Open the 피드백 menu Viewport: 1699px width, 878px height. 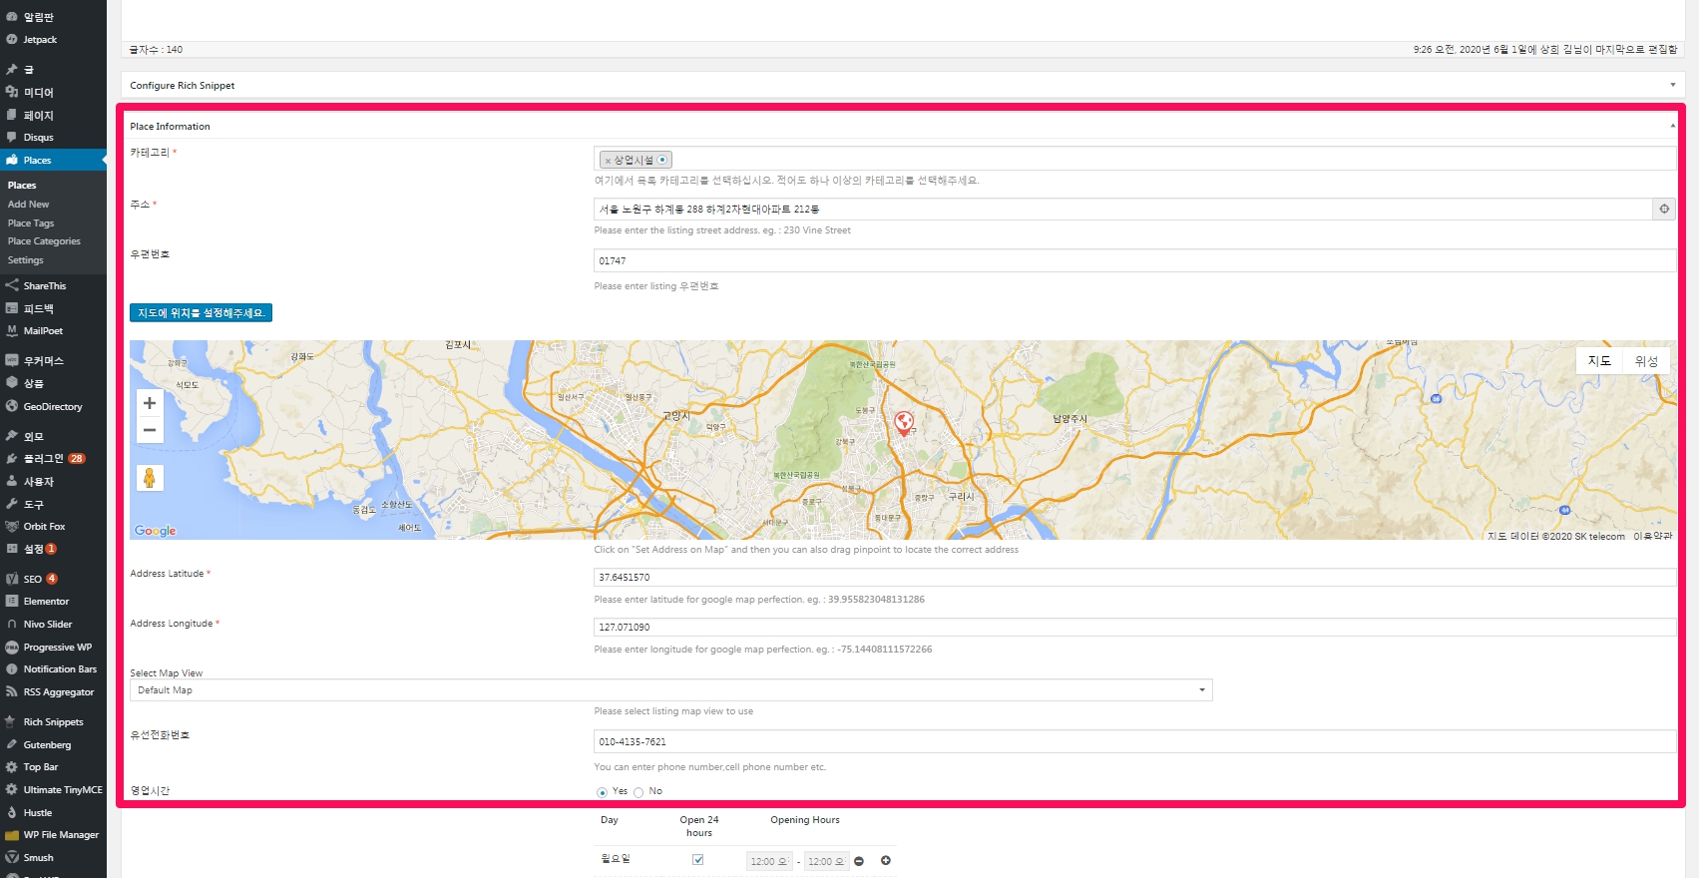[39, 308]
